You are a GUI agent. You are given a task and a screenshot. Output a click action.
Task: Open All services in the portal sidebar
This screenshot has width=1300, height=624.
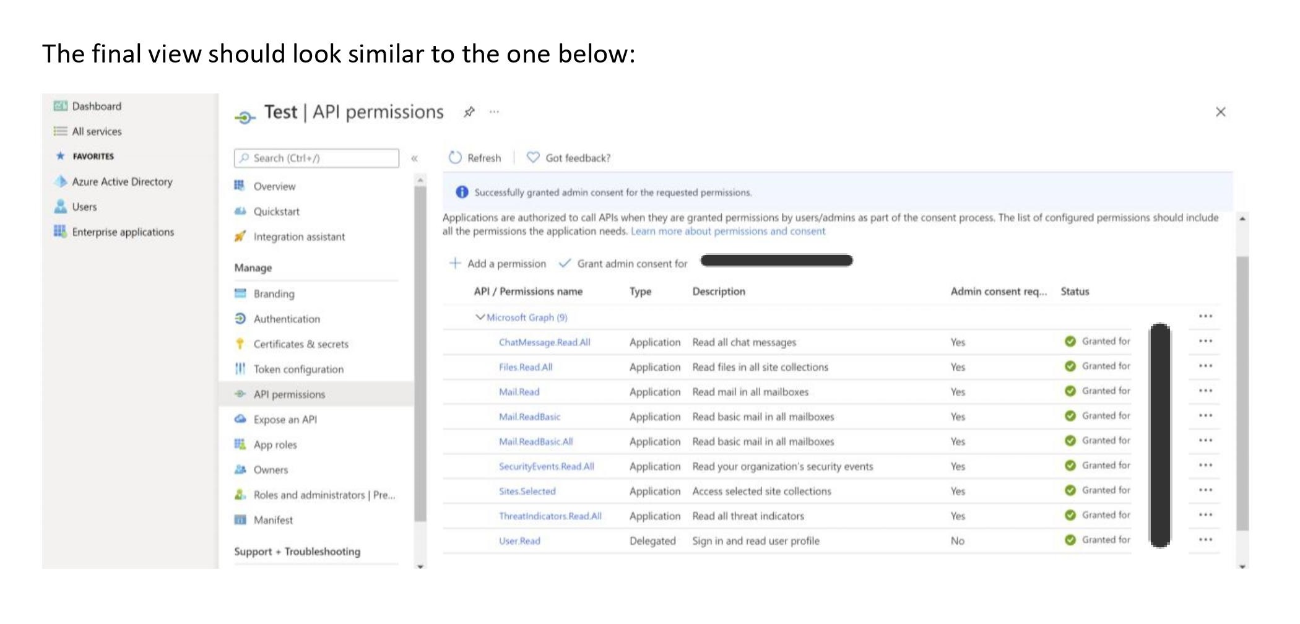tap(97, 131)
